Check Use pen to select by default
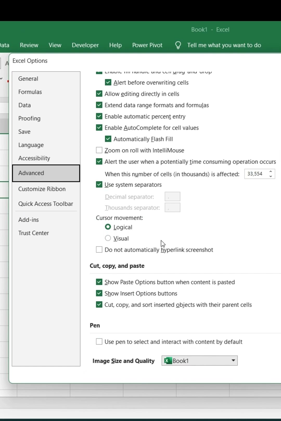This screenshot has width=281, height=421. tap(99, 342)
